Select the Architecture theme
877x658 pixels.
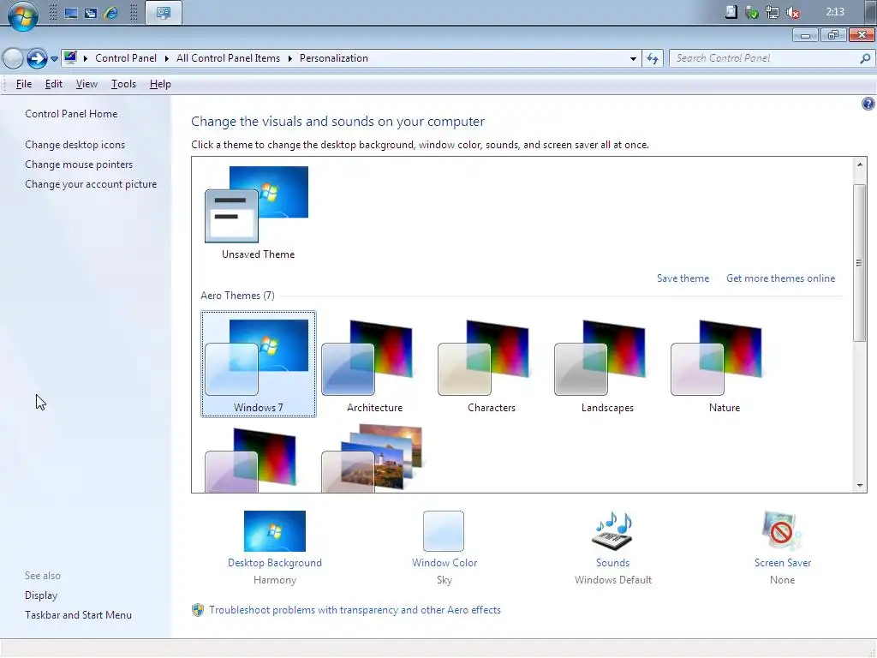coord(375,364)
